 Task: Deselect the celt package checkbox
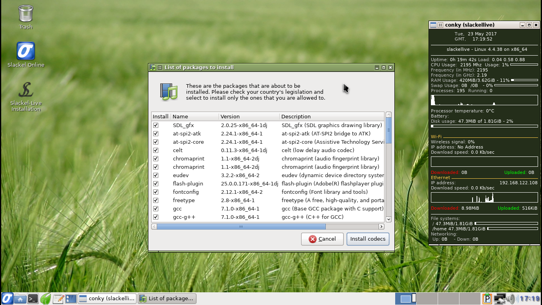(x=156, y=150)
